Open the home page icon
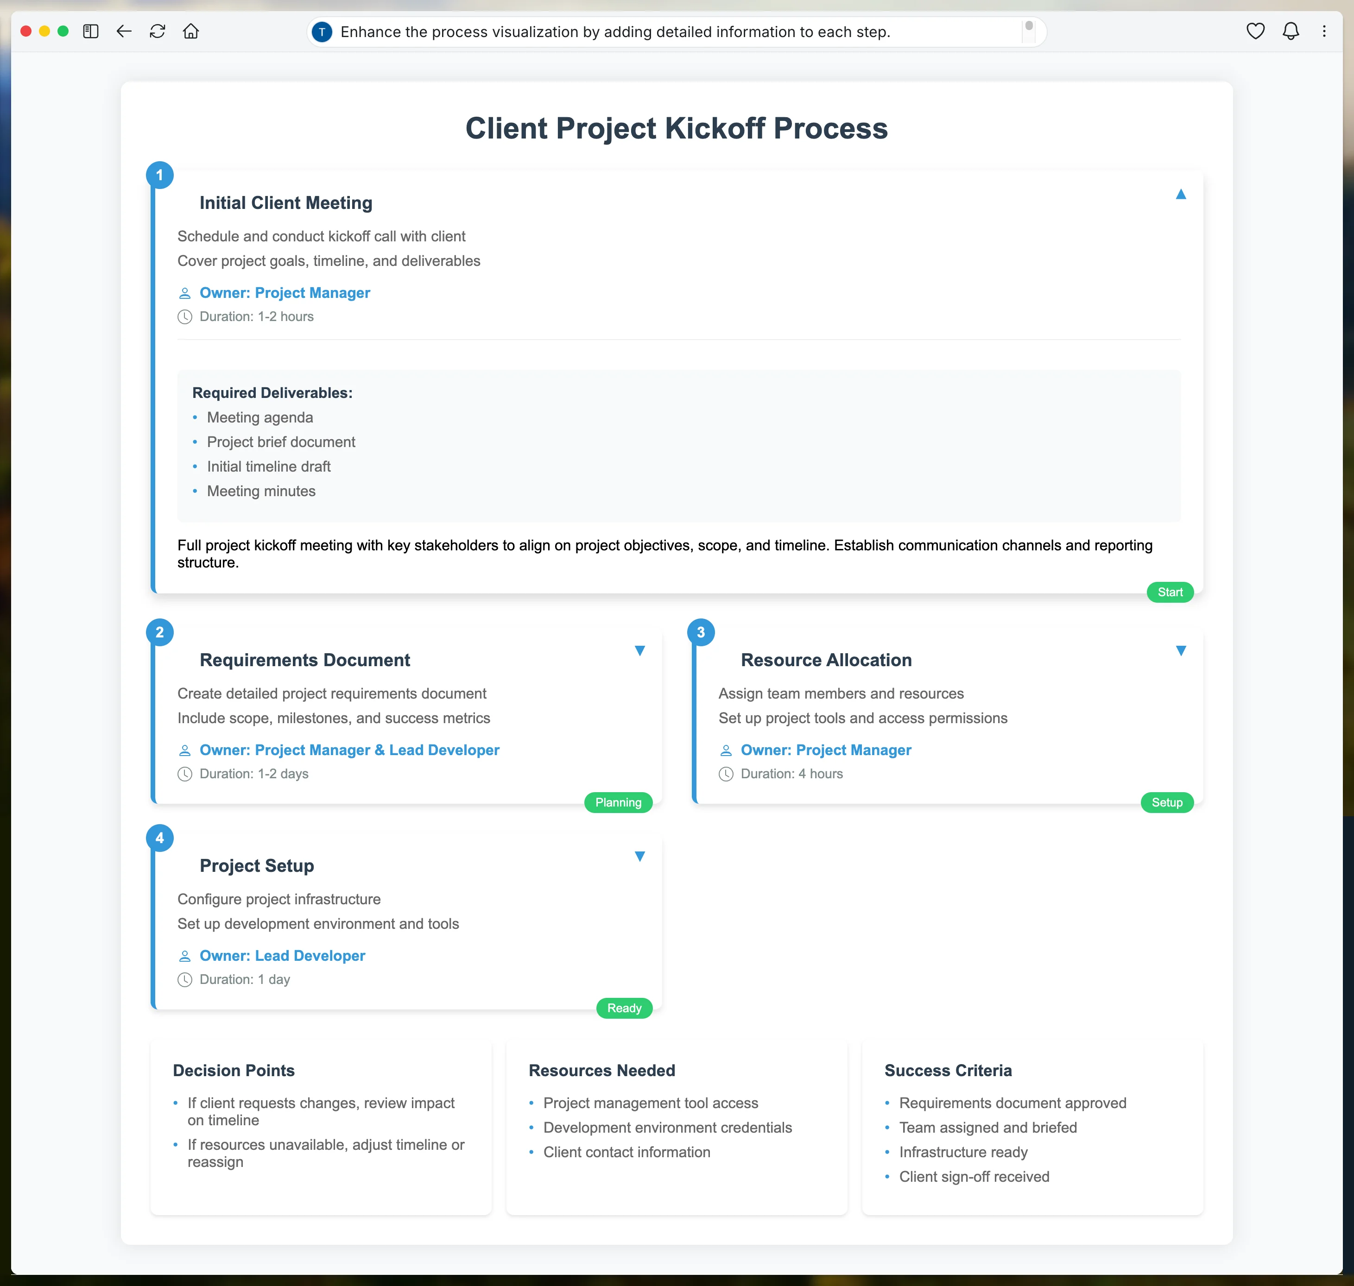The width and height of the screenshot is (1354, 1286). click(190, 32)
